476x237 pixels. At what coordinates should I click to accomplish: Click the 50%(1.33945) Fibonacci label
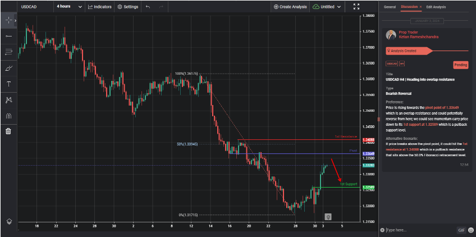[187, 144]
